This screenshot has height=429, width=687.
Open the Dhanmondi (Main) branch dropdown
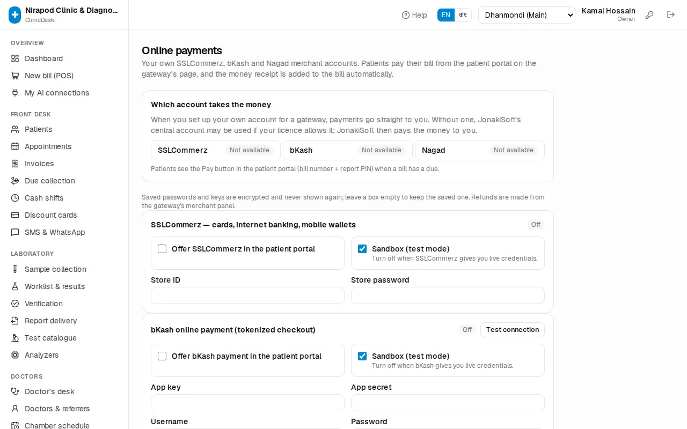[x=527, y=15]
